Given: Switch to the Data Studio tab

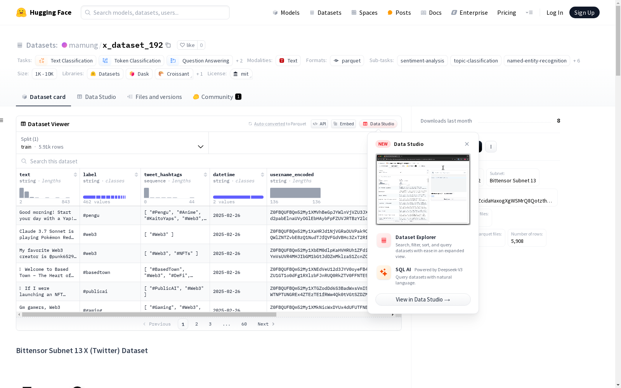Looking at the screenshot, I should [x=96, y=97].
